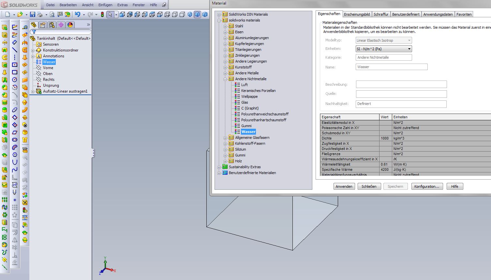
Task: Select the Ursprung item in feature tree
Action: pyautogui.click(x=51, y=85)
